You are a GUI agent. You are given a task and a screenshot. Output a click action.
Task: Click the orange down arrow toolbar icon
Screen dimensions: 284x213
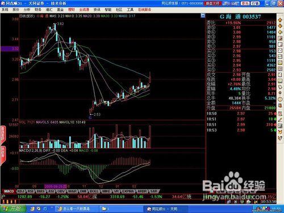(x=280, y=26)
